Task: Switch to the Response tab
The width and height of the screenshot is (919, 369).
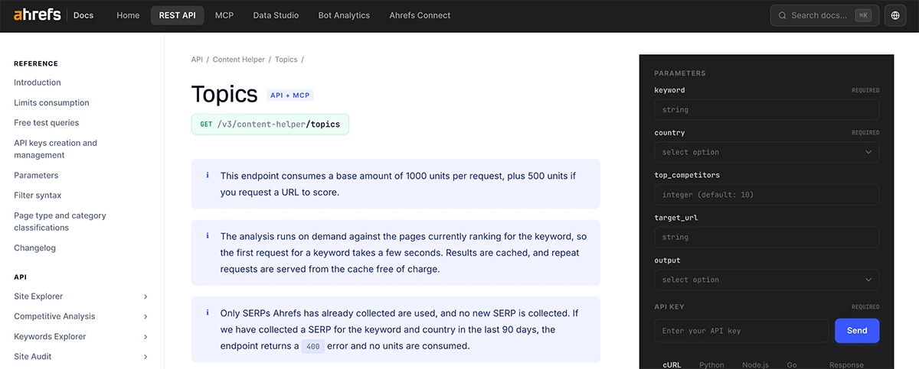Action: (x=846, y=364)
